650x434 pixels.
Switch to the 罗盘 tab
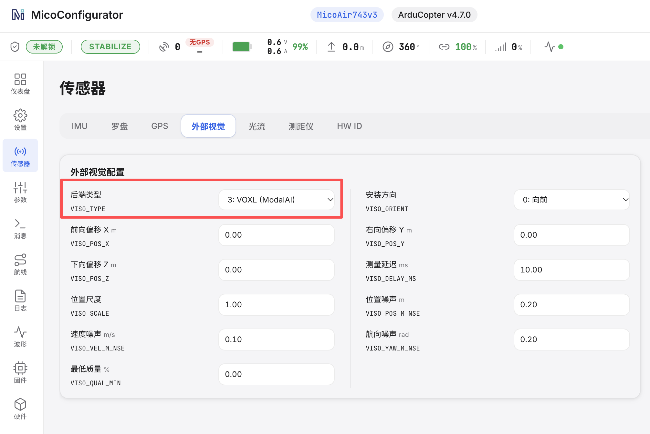[x=120, y=126]
